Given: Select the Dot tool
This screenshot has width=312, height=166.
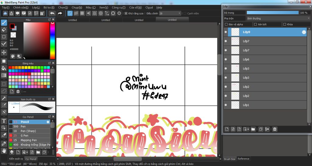Looking at the screenshot, I should [x=4, y=44].
